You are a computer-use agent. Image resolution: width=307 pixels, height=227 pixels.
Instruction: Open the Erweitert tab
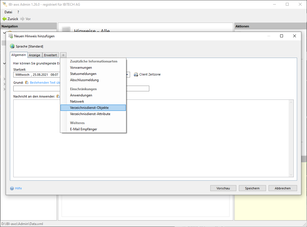[x=50, y=55]
